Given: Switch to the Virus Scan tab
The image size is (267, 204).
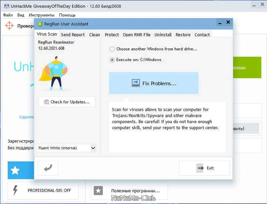Looking at the screenshot, I should click(47, 34).
